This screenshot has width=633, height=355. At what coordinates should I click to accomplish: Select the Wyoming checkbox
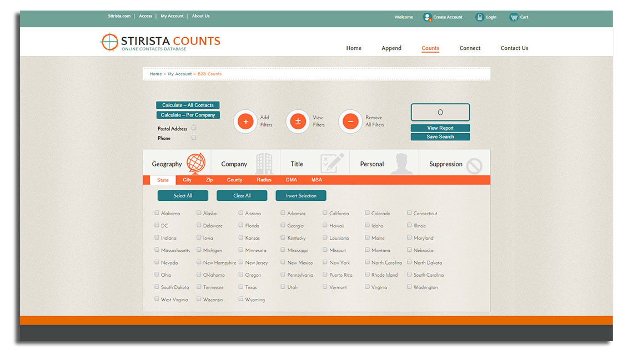(x=240, y=299)
